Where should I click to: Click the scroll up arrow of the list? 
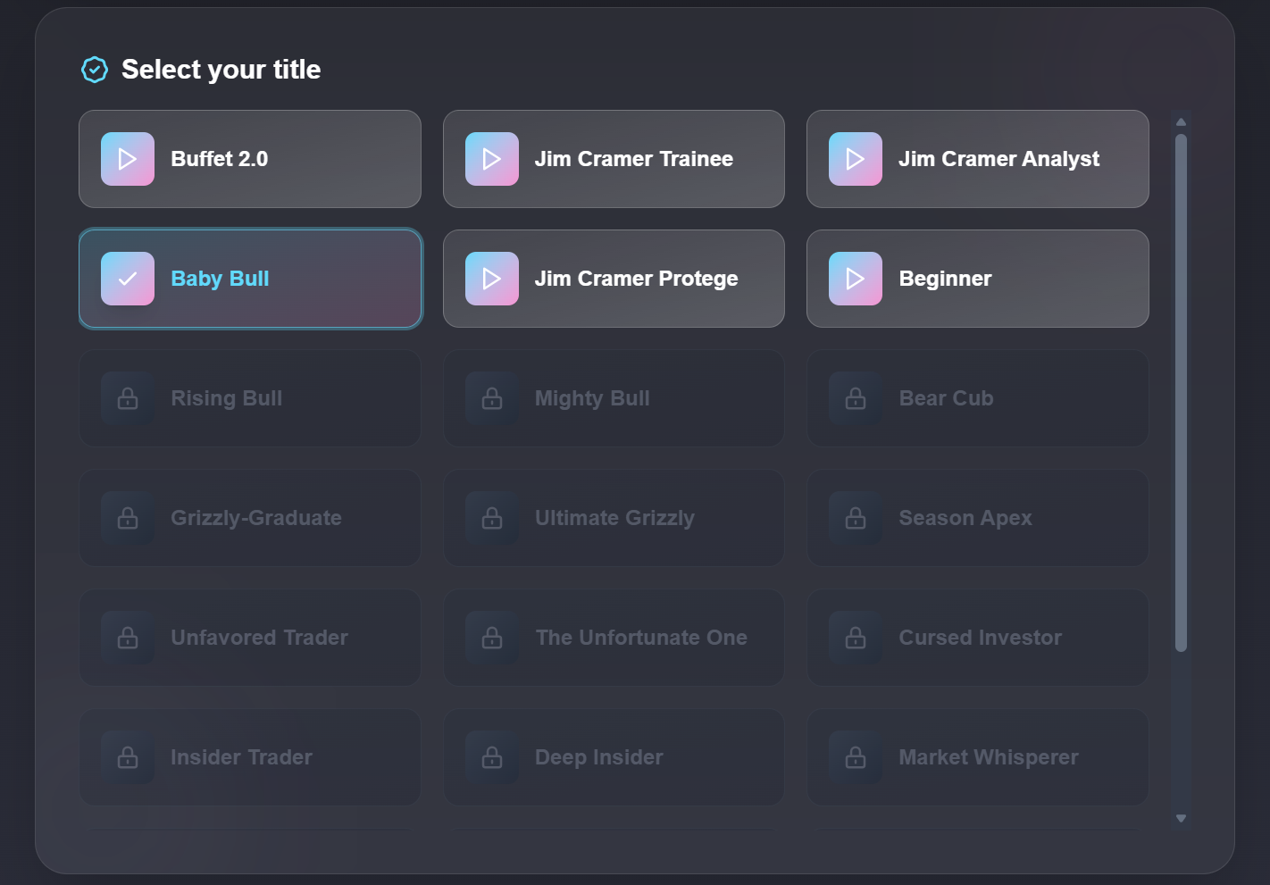coord(1181,122)
